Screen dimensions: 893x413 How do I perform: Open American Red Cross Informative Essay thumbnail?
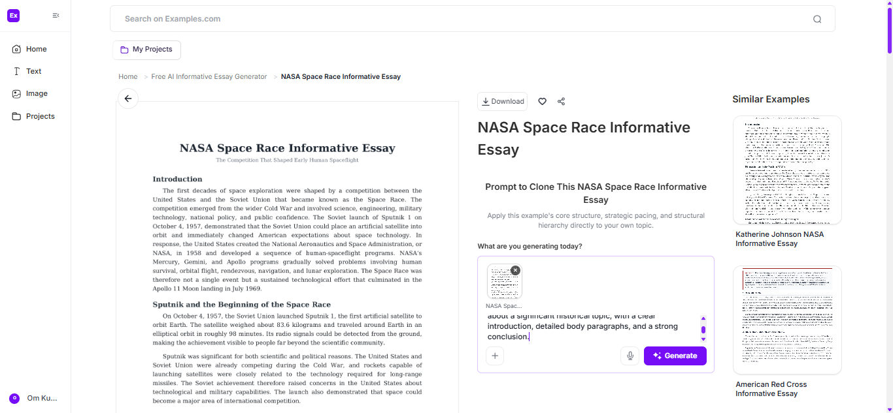coord(787,320)
